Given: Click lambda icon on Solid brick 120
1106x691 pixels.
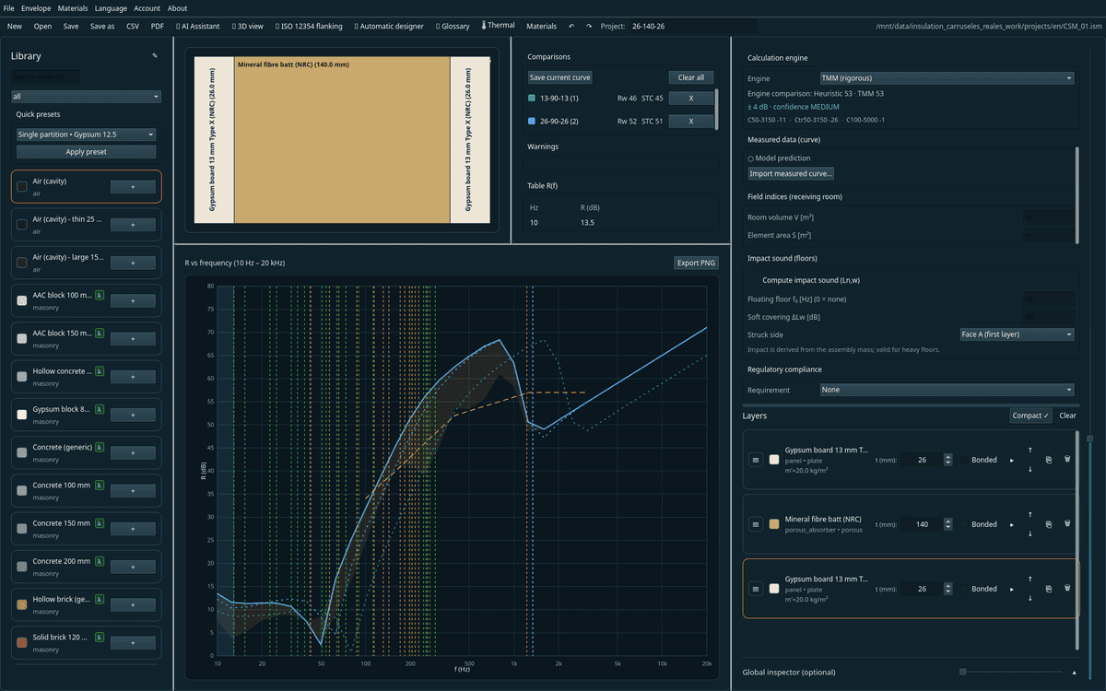Looking at the screenshot, I should (100, 638).
